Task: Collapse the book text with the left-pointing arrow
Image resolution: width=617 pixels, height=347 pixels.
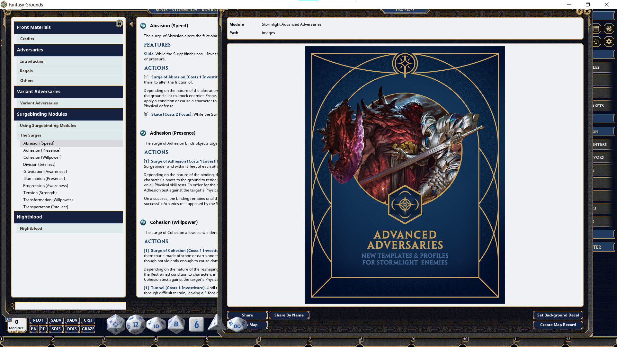Action: pyautogui.click(x=131, y=24)
